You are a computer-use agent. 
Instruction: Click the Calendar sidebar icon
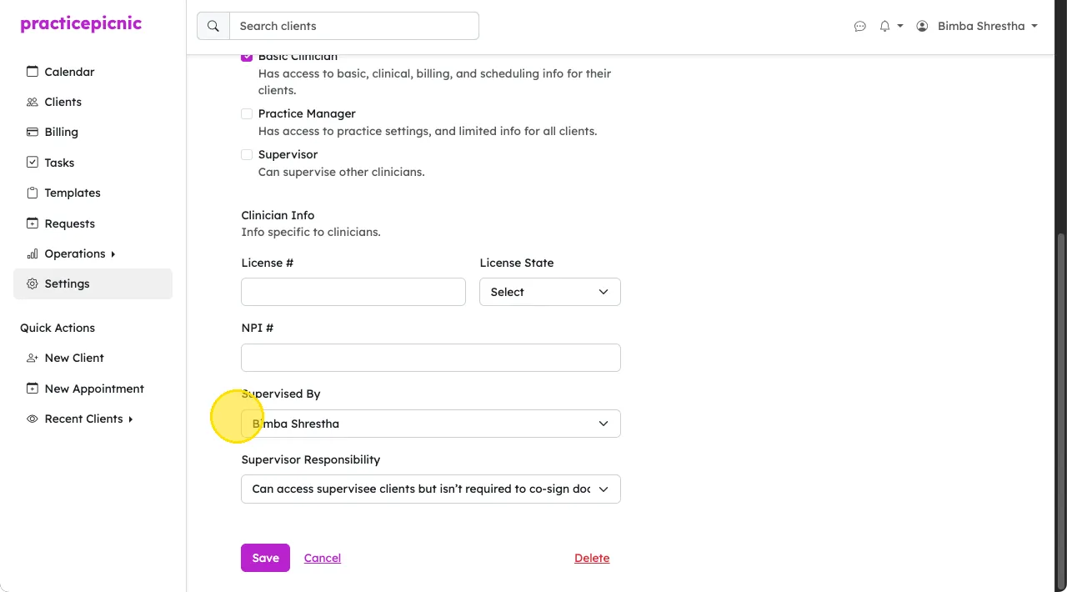pyautogui.click(x=33, y=72)
